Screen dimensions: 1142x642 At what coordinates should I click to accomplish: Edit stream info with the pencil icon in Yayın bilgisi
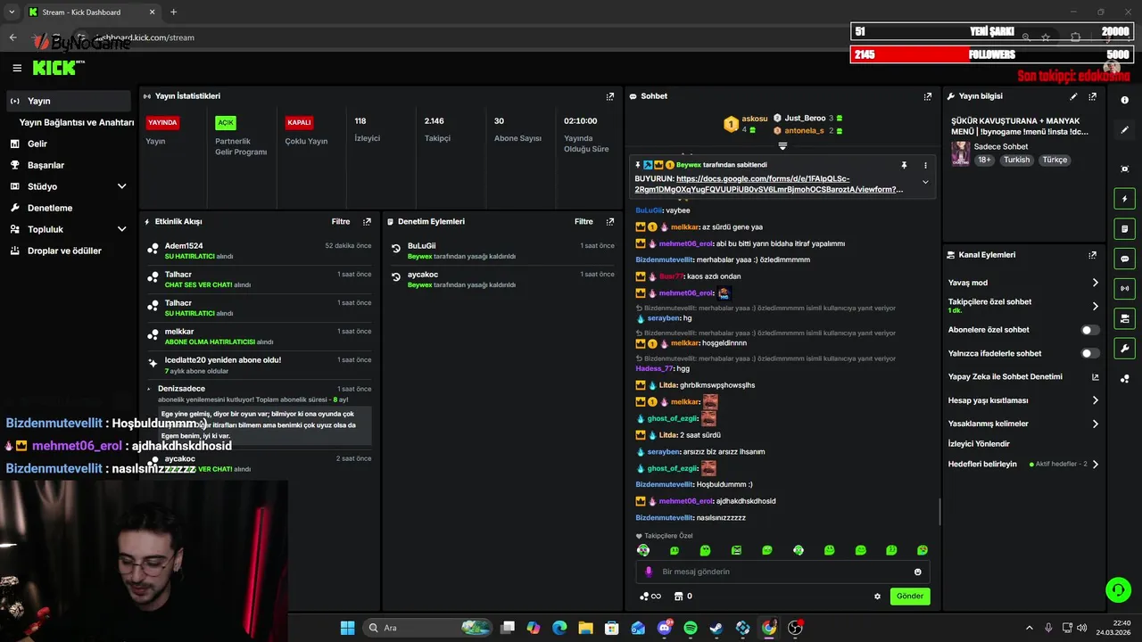click(x=1073, y=96)
